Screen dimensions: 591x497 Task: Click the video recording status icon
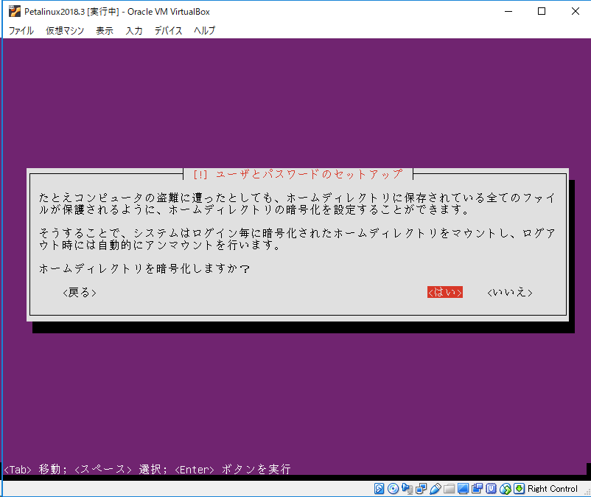[478, 488]
